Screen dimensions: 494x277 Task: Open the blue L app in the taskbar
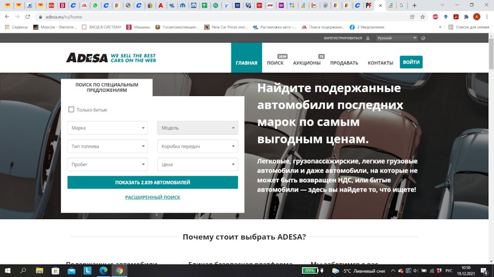click(x=87, y=270)
